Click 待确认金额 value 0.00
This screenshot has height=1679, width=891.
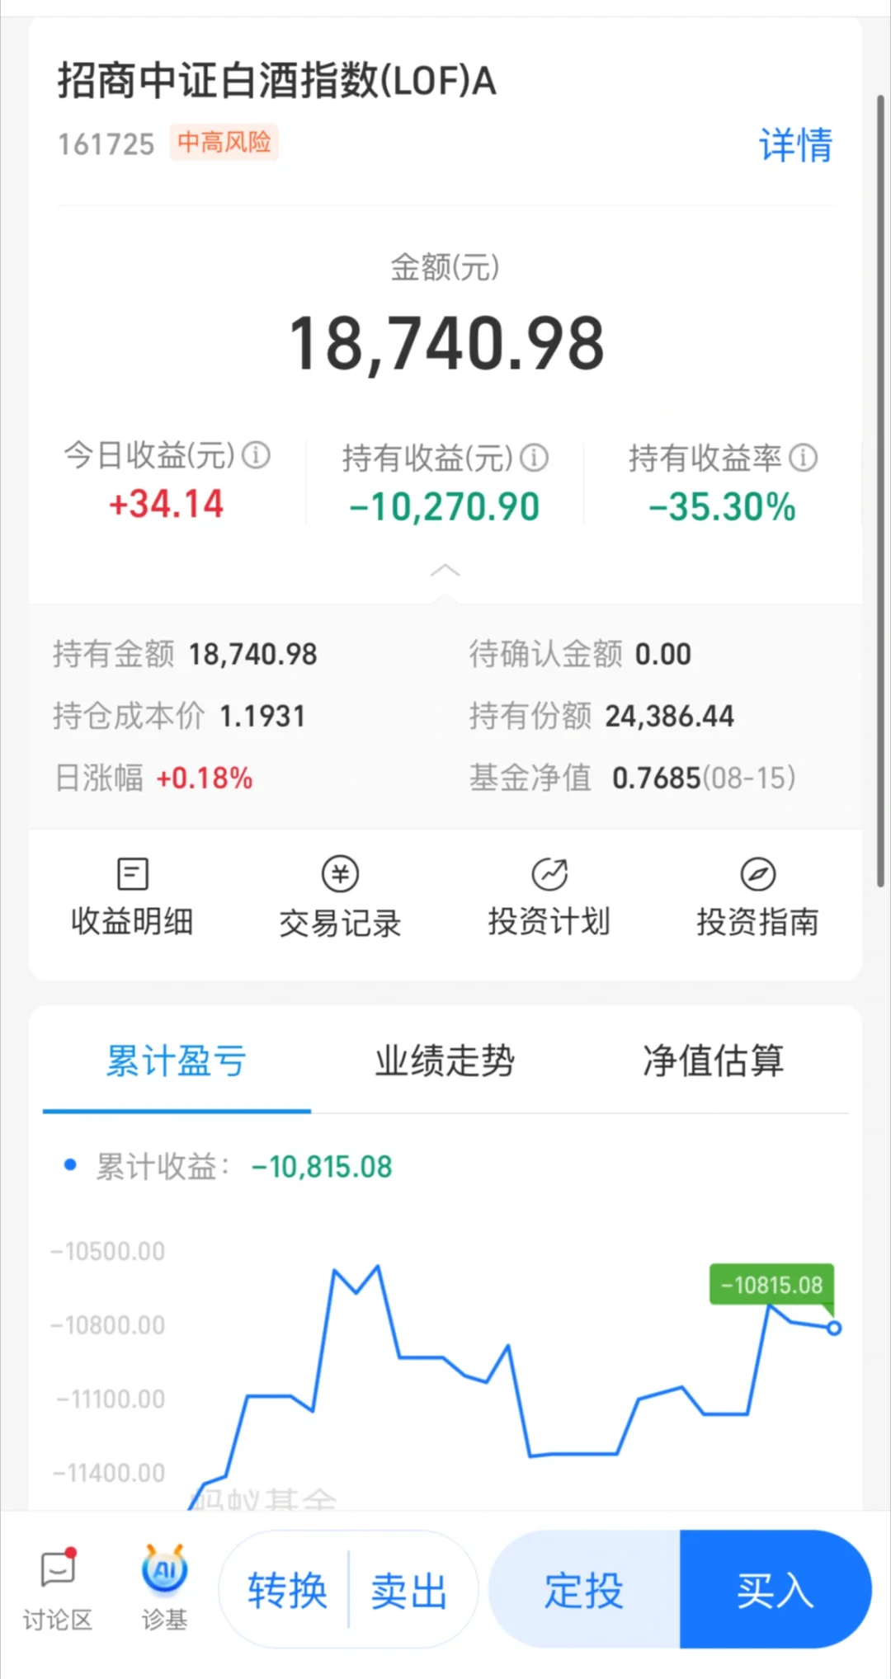663,654
